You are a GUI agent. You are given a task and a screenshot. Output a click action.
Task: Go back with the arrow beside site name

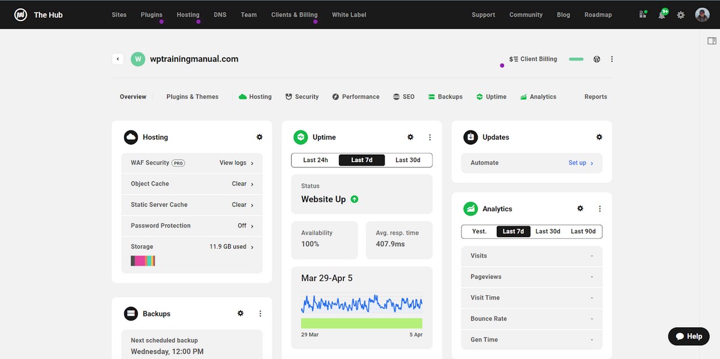click(x=118, y=59)
